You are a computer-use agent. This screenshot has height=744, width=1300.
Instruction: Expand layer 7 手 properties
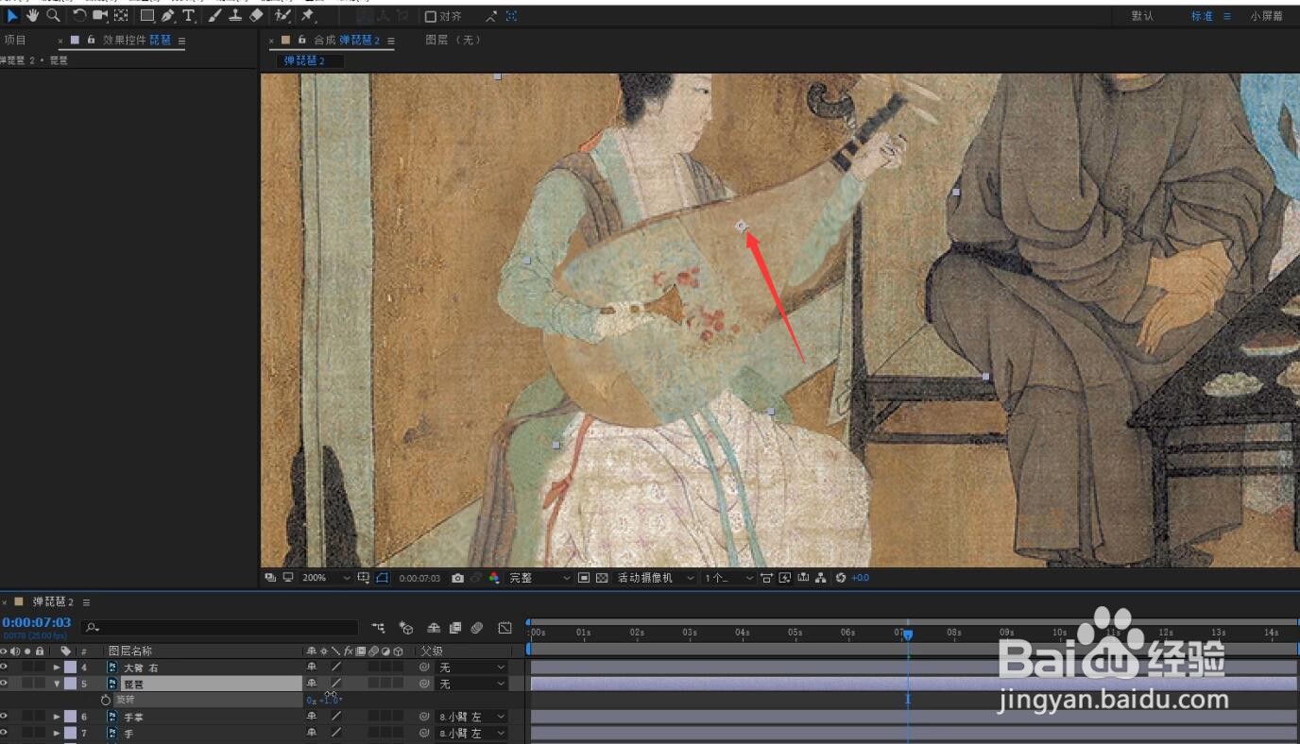coord(57,733)
